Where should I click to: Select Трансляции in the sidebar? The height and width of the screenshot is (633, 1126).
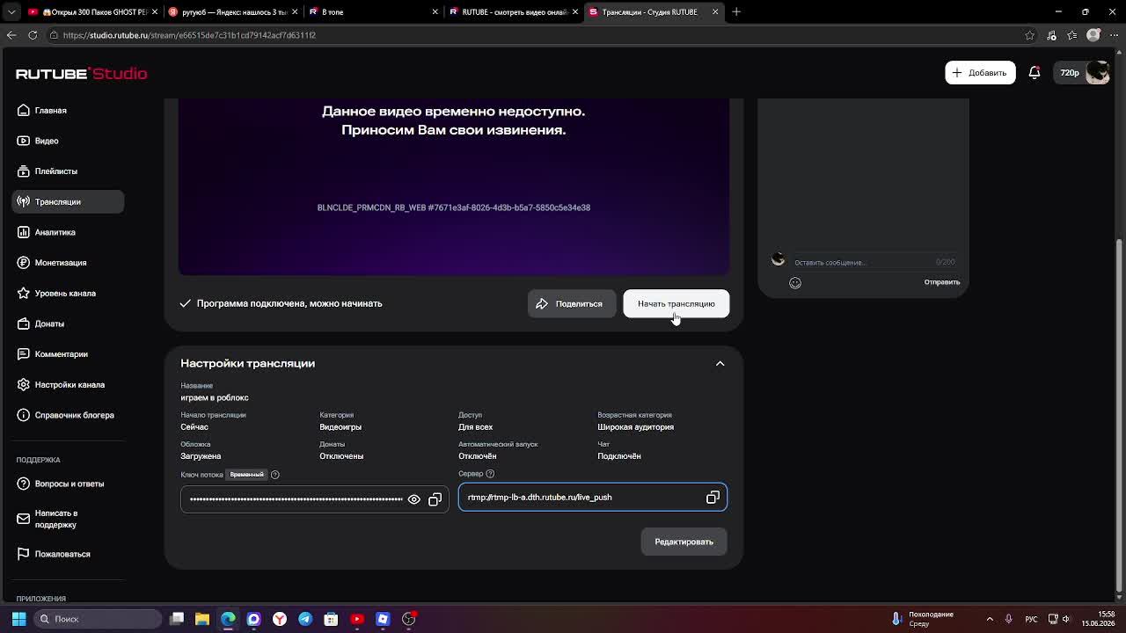pyautogui.click(x=68, y=201)
